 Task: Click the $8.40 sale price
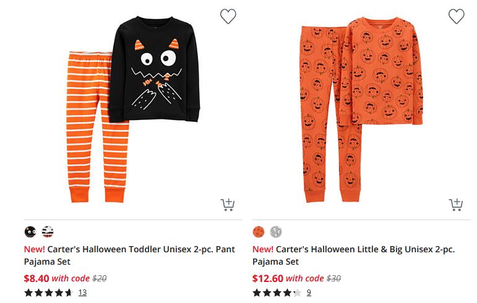point(36,278)
